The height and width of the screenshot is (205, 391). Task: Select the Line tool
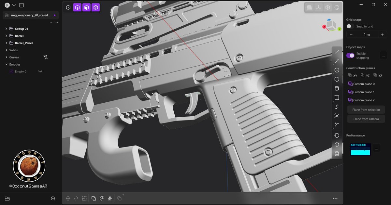[337, 52]
